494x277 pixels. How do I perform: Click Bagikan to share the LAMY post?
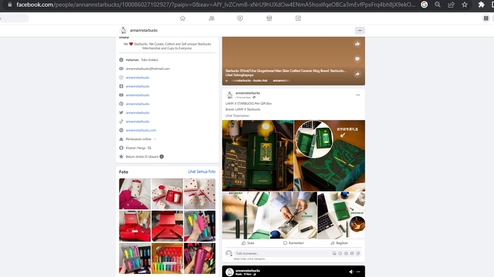(x=339, y=243)
